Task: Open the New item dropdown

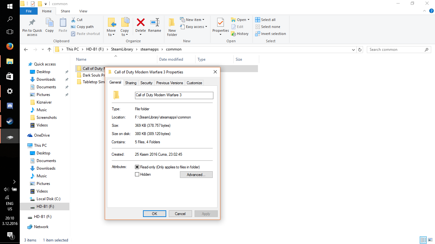Action: [192, 20]
